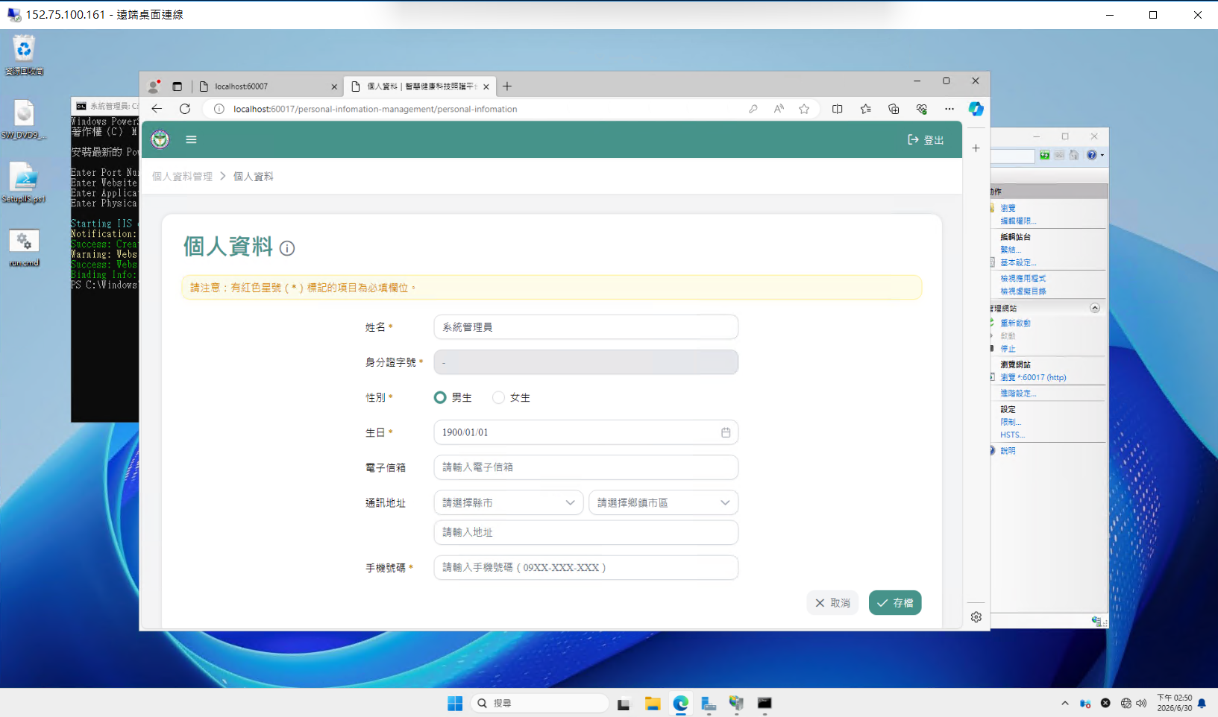Open the Recycle Bin desktop icon
The image size is (1218, 717).
(x=24, y=56)
